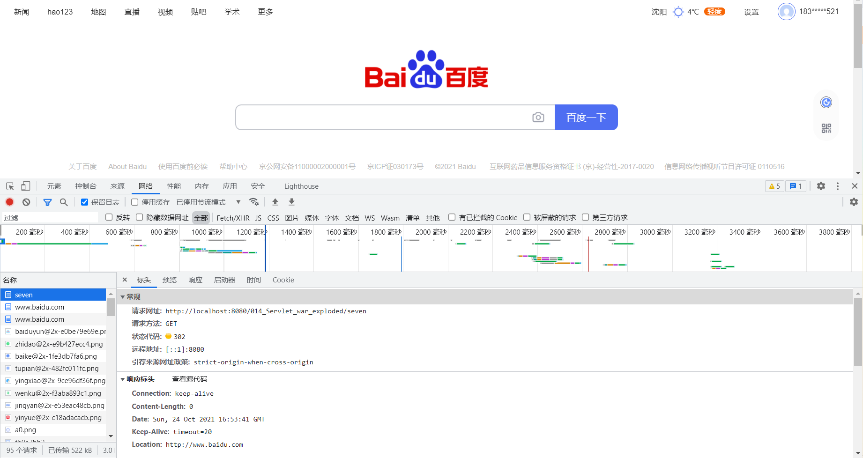Screen dimensions: 863x458
Task: Click the Baidu logo image
Action: 426,69
